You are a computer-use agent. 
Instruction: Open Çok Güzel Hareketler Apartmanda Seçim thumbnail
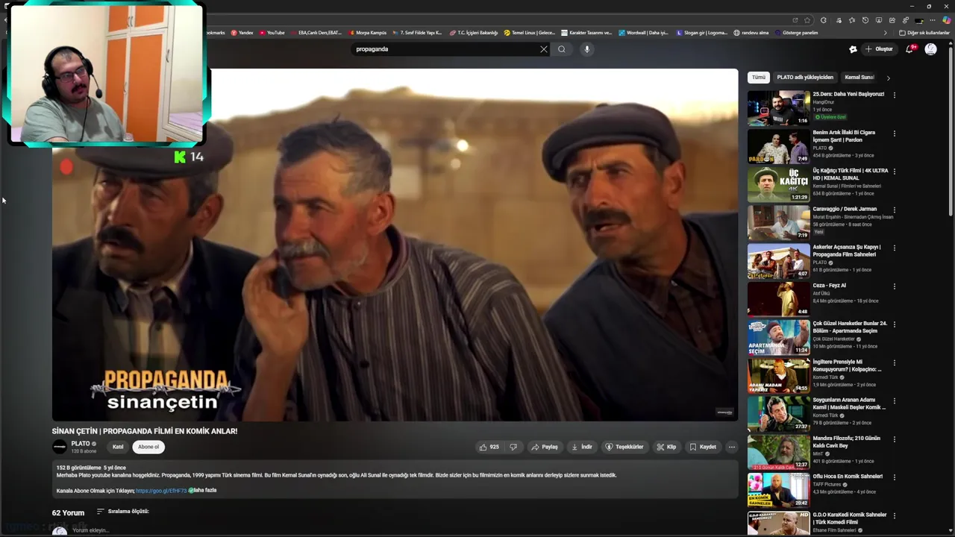point(778,337)
